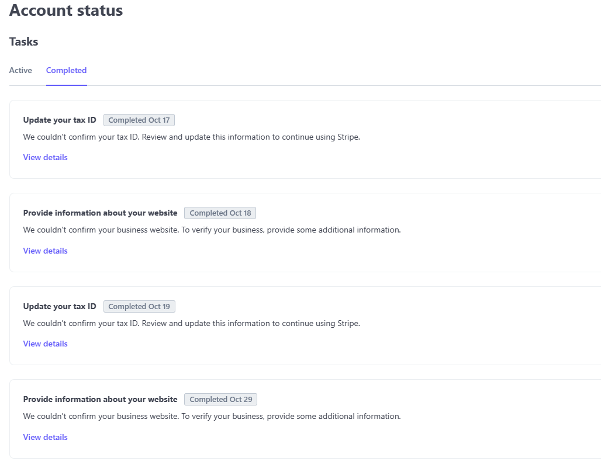This screenshot has width=601, height=461.
Task: Click tax ID description text in Oct 19 card
Action: pos(191,323)
